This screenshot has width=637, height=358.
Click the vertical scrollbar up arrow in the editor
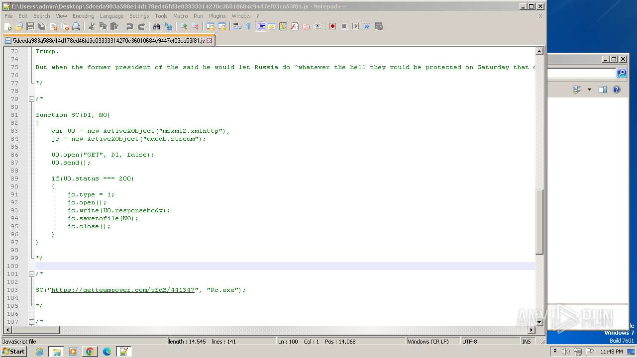pyautogui.click(x=539, y=51)
